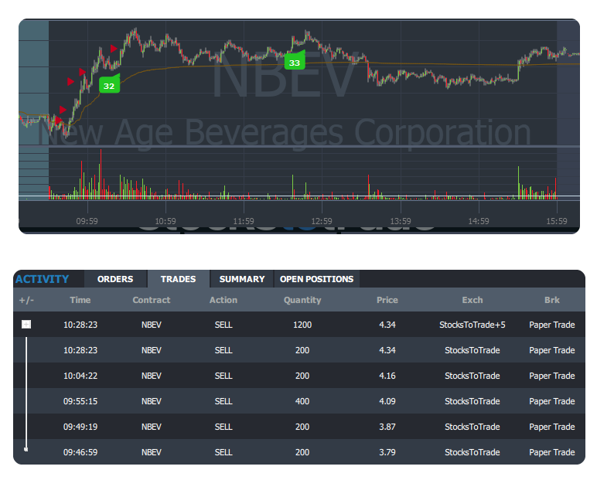Click the 12:59 label on the time axis
597x480 pixels.
pos(322,221)
